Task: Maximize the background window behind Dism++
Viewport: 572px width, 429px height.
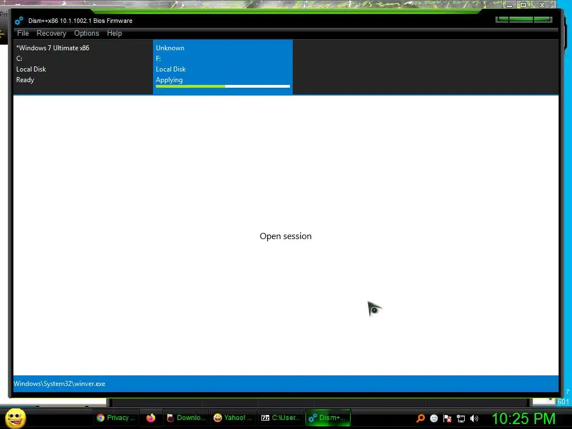Action: click(x=523, y=4)
